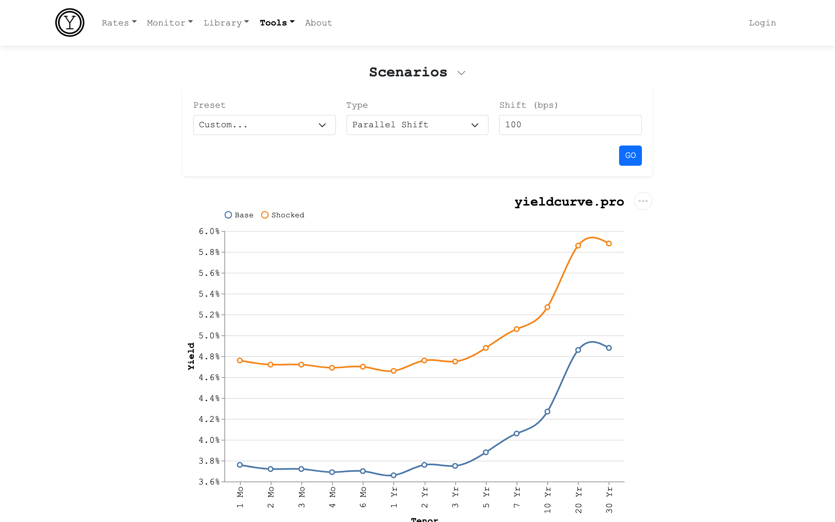835x522 pixels.
Task: Open the Monitor menu
Action: (x=169, y=23)
